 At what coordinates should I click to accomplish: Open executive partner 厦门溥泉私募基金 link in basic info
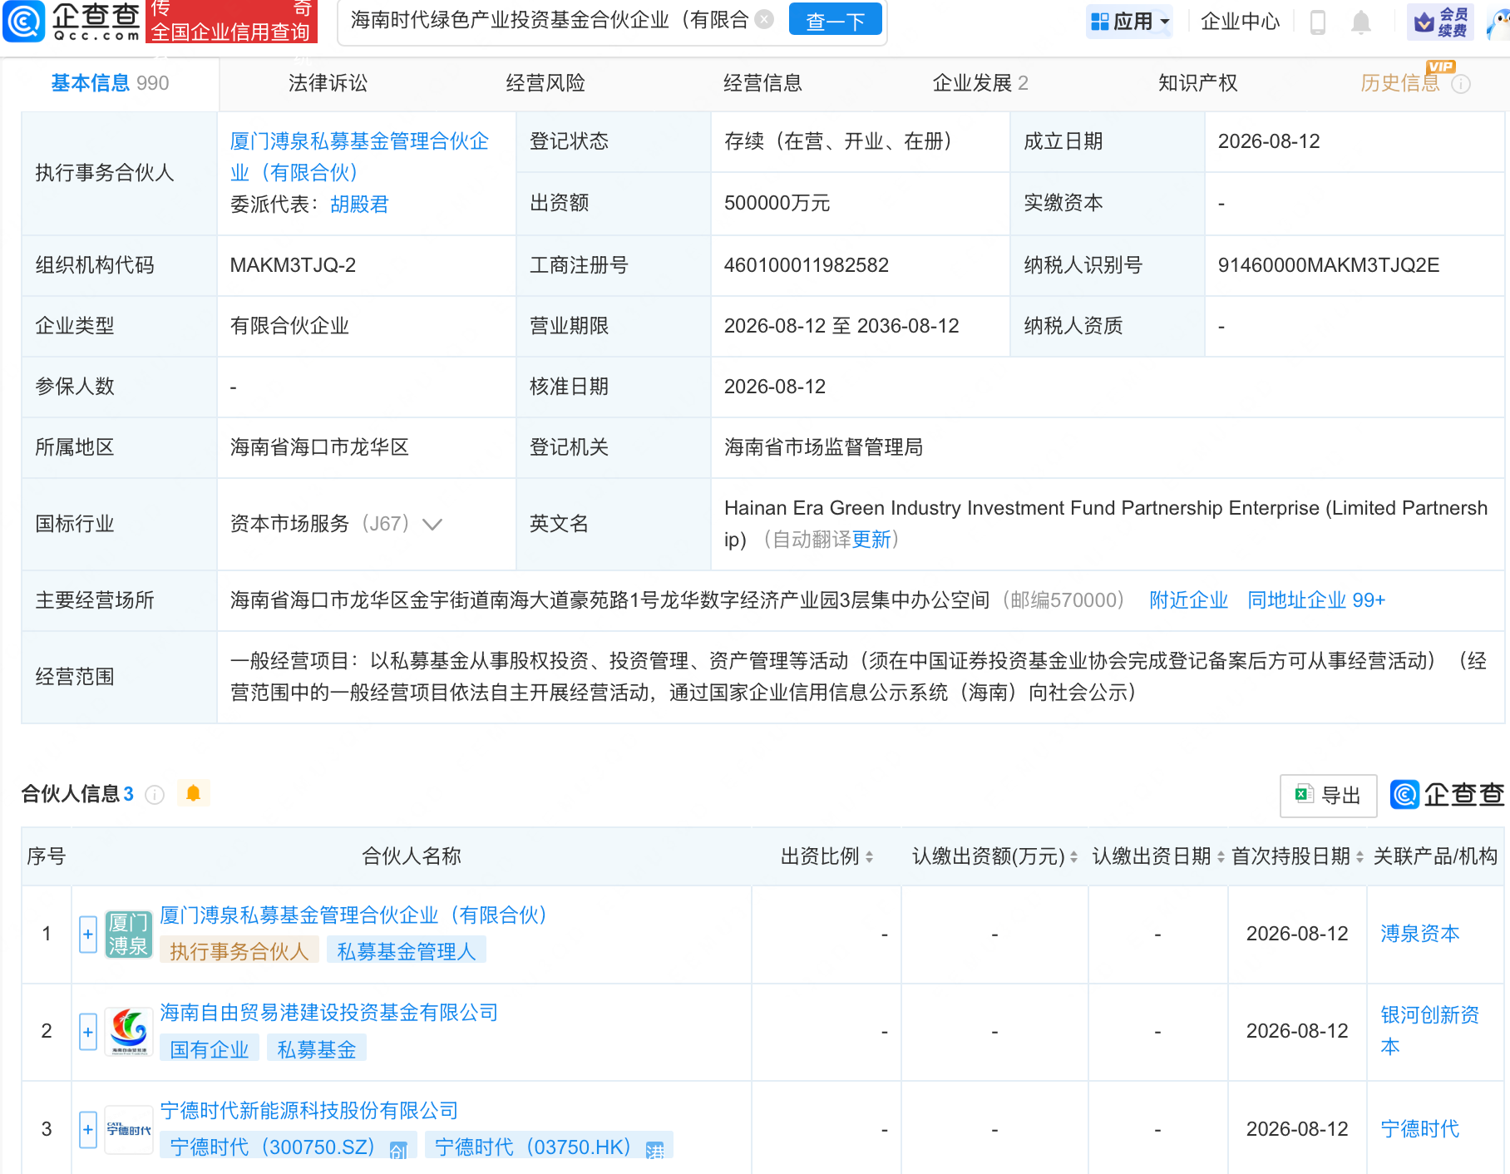pyautogui.click(x=359, y=157)
